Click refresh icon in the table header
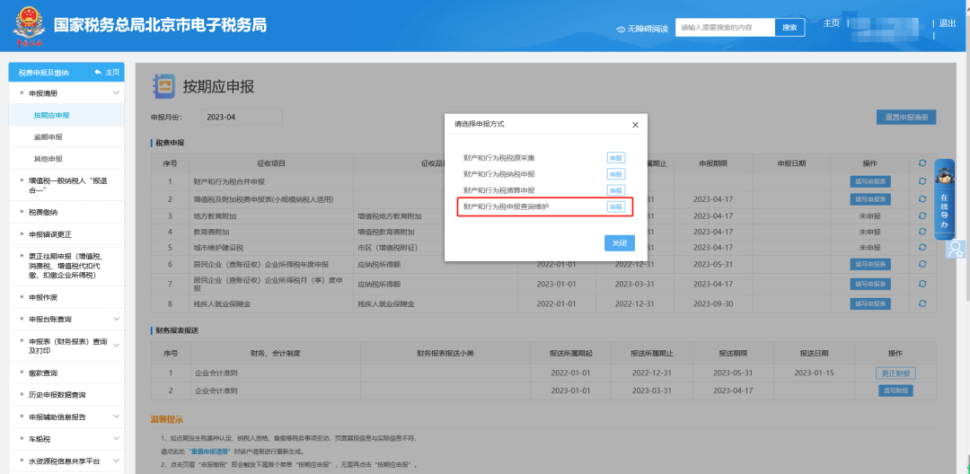 [921, 163]
